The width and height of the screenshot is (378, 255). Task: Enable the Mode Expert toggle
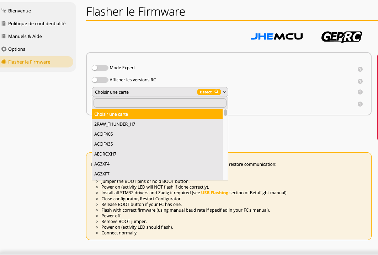(x=100, y=68)
